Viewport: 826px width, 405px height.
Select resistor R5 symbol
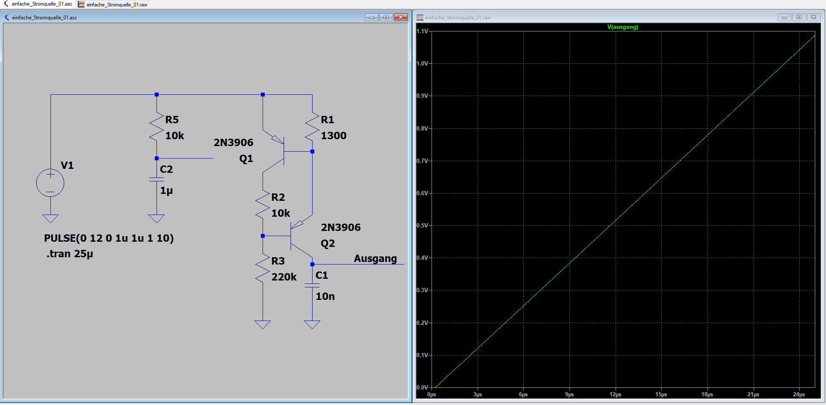pos(156,127)
